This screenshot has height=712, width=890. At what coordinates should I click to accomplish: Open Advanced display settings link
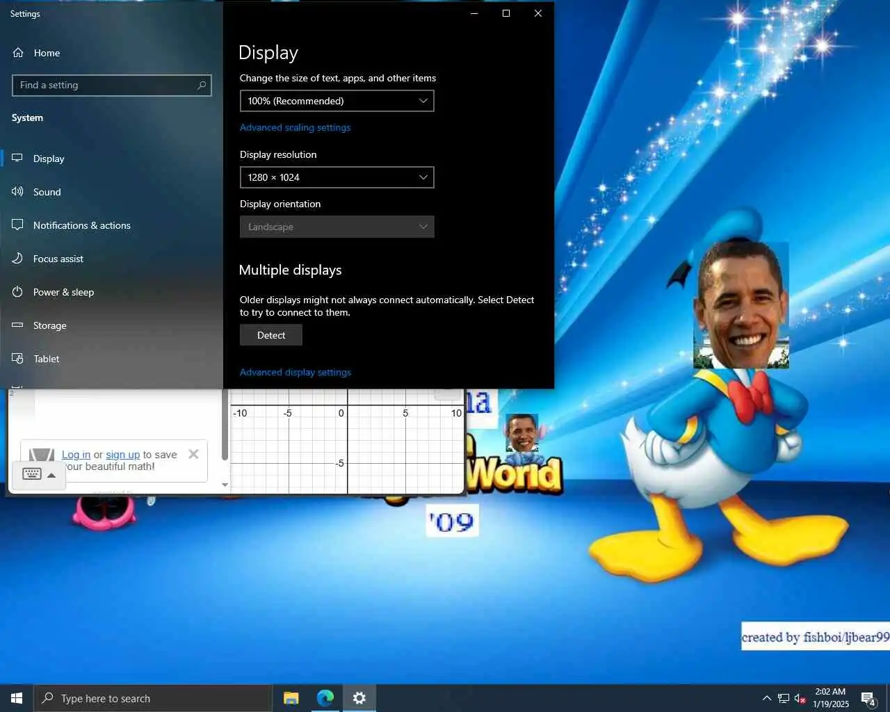pos(296,372)
